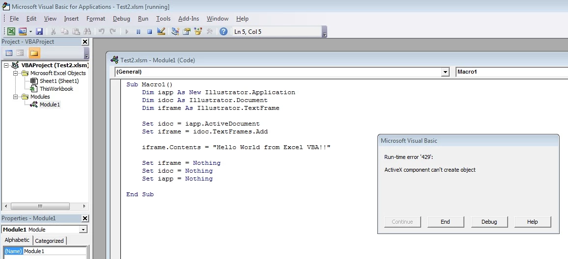Select the VBAProject (Test2.xlsm) root item
Image resolution: width=568 pixels, height=259 pixels.
coord(55,65)
